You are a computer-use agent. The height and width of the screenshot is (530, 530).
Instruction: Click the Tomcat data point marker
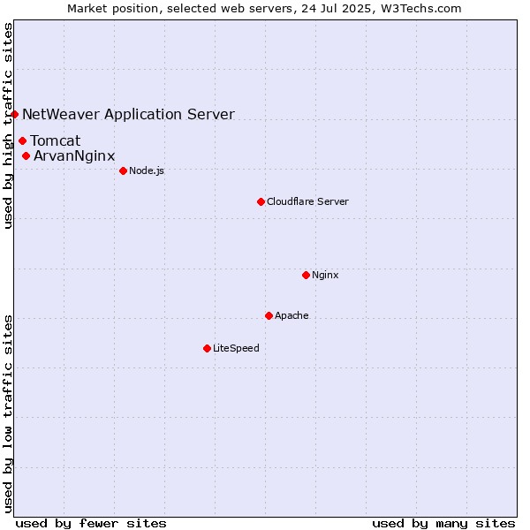pyautogui.click(x=23, y=141)
